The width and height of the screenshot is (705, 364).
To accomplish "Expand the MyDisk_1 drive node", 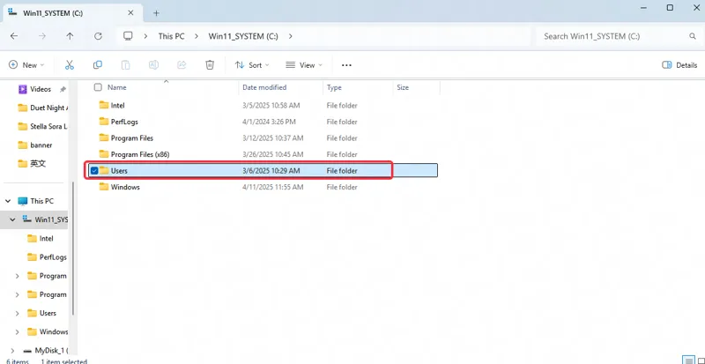I will (x=12, y=351).
